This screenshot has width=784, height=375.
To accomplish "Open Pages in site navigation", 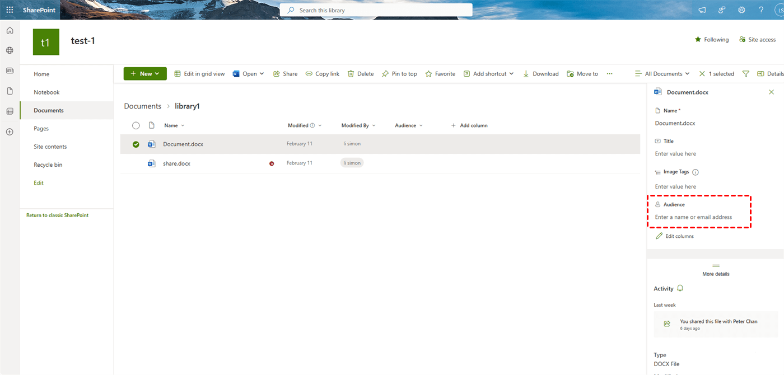I will click(41, 129).
